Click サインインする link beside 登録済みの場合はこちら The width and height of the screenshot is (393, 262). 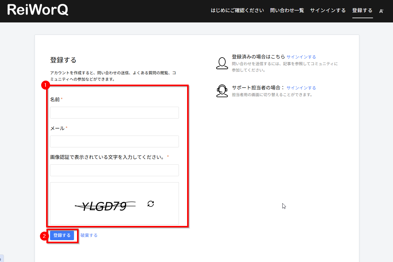(301, 57)
